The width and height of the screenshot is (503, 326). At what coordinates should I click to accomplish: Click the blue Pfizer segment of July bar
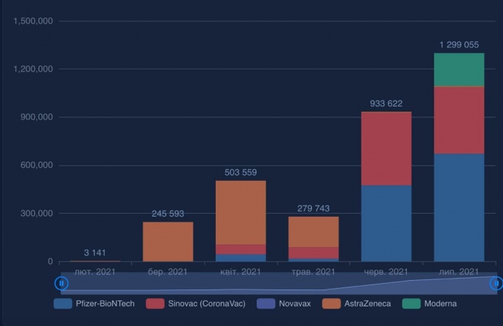pos(459,207)
